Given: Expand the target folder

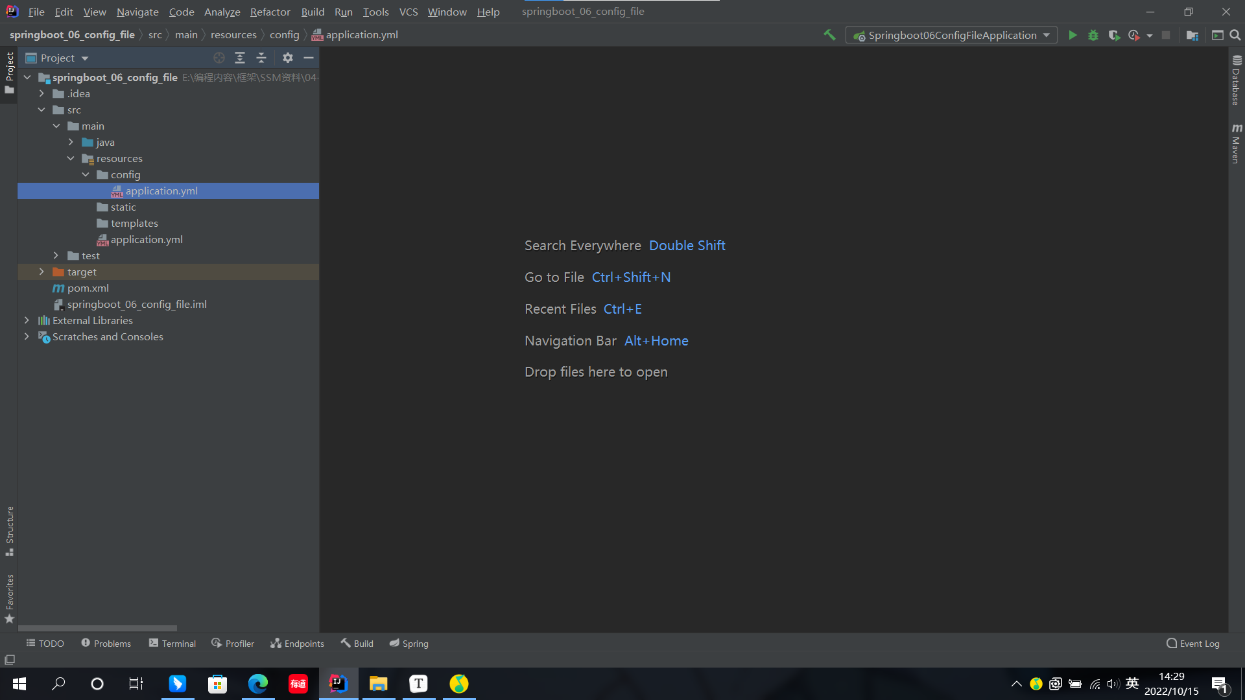Looking at the screenshot, I should click(x=41, y=272).
